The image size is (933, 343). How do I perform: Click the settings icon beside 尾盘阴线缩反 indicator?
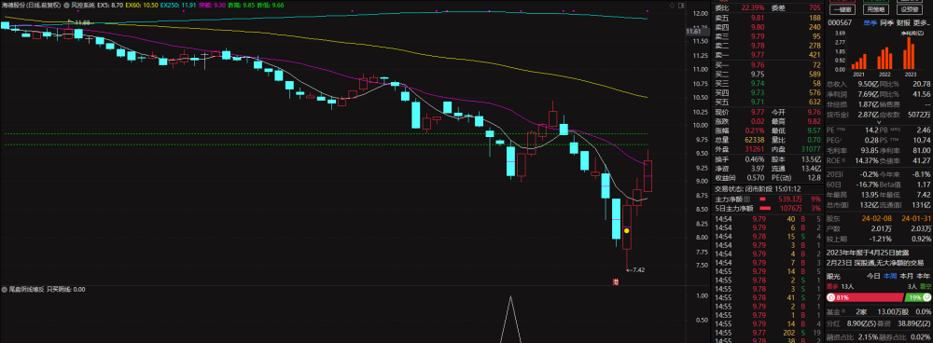(5, 290)
